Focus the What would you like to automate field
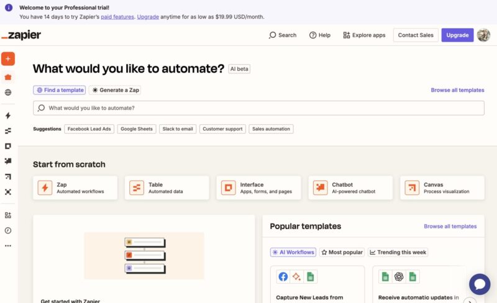The width and height of the screenshot is (497, 303). coord(258,108)
